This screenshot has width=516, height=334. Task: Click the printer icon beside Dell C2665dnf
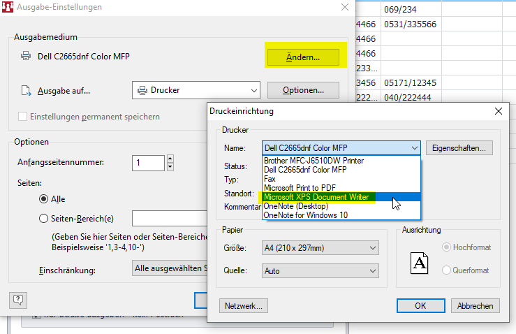(26, 57)
